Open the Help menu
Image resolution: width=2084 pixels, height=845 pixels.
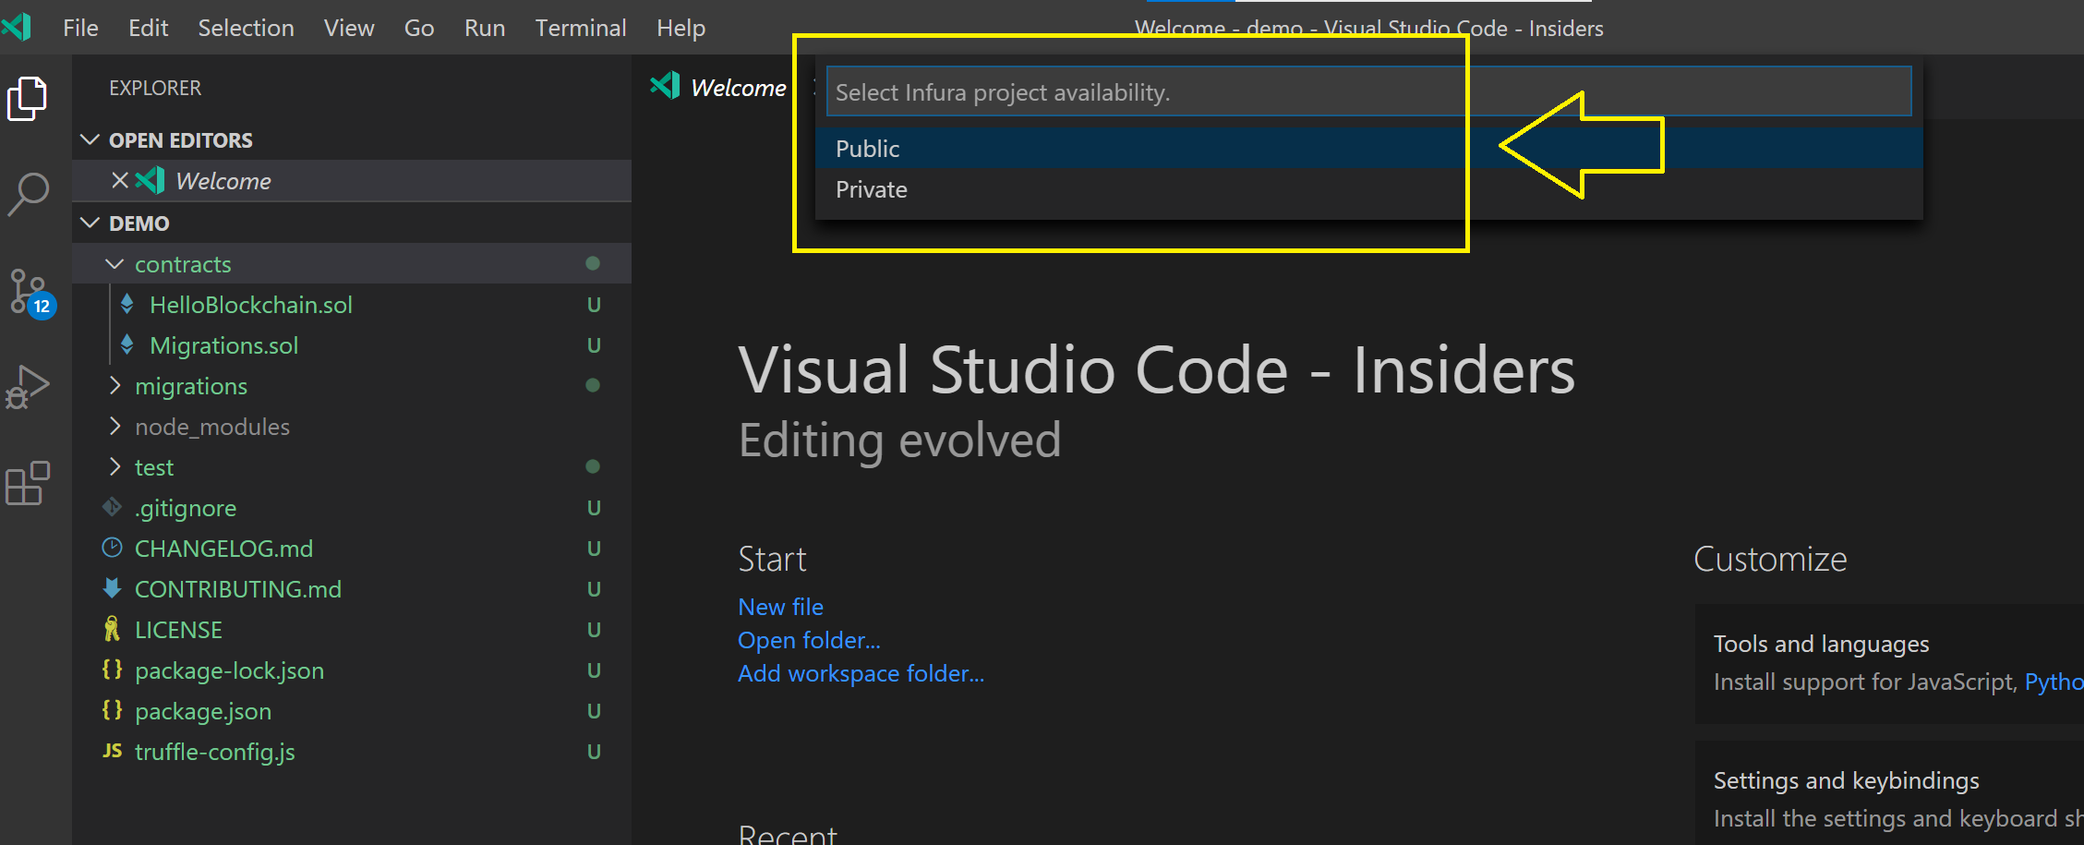tap(681, 28)
